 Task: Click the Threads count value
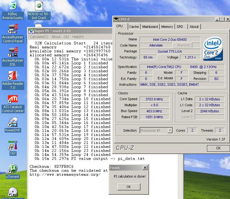click(220, 130)
